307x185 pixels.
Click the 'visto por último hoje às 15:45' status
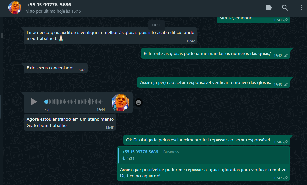coord(53,11)
